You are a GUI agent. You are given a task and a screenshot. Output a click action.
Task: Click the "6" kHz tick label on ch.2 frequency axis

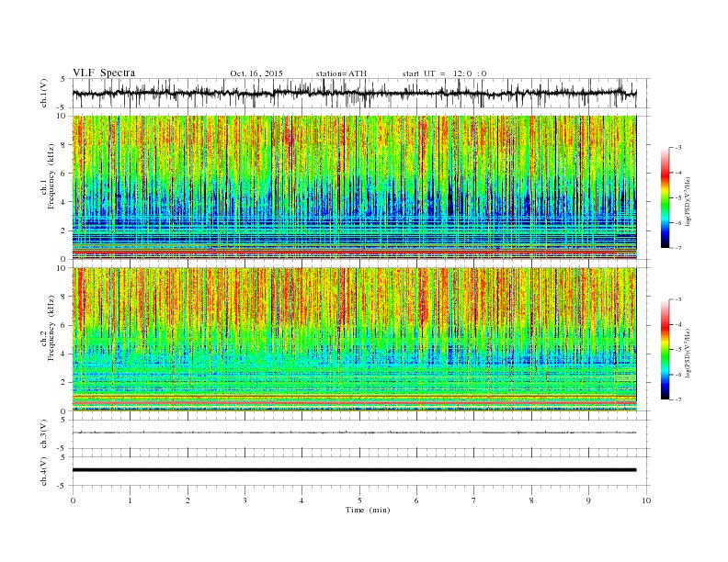(63, 325)
